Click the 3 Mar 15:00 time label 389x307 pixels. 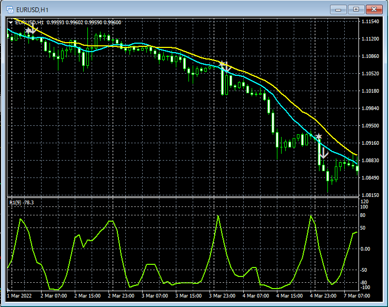tap(188, 296)
